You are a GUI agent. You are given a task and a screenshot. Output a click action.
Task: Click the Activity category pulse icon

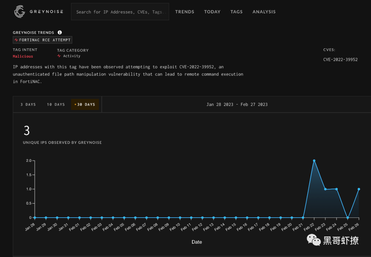pyautogui.click(x=59, y=56)
